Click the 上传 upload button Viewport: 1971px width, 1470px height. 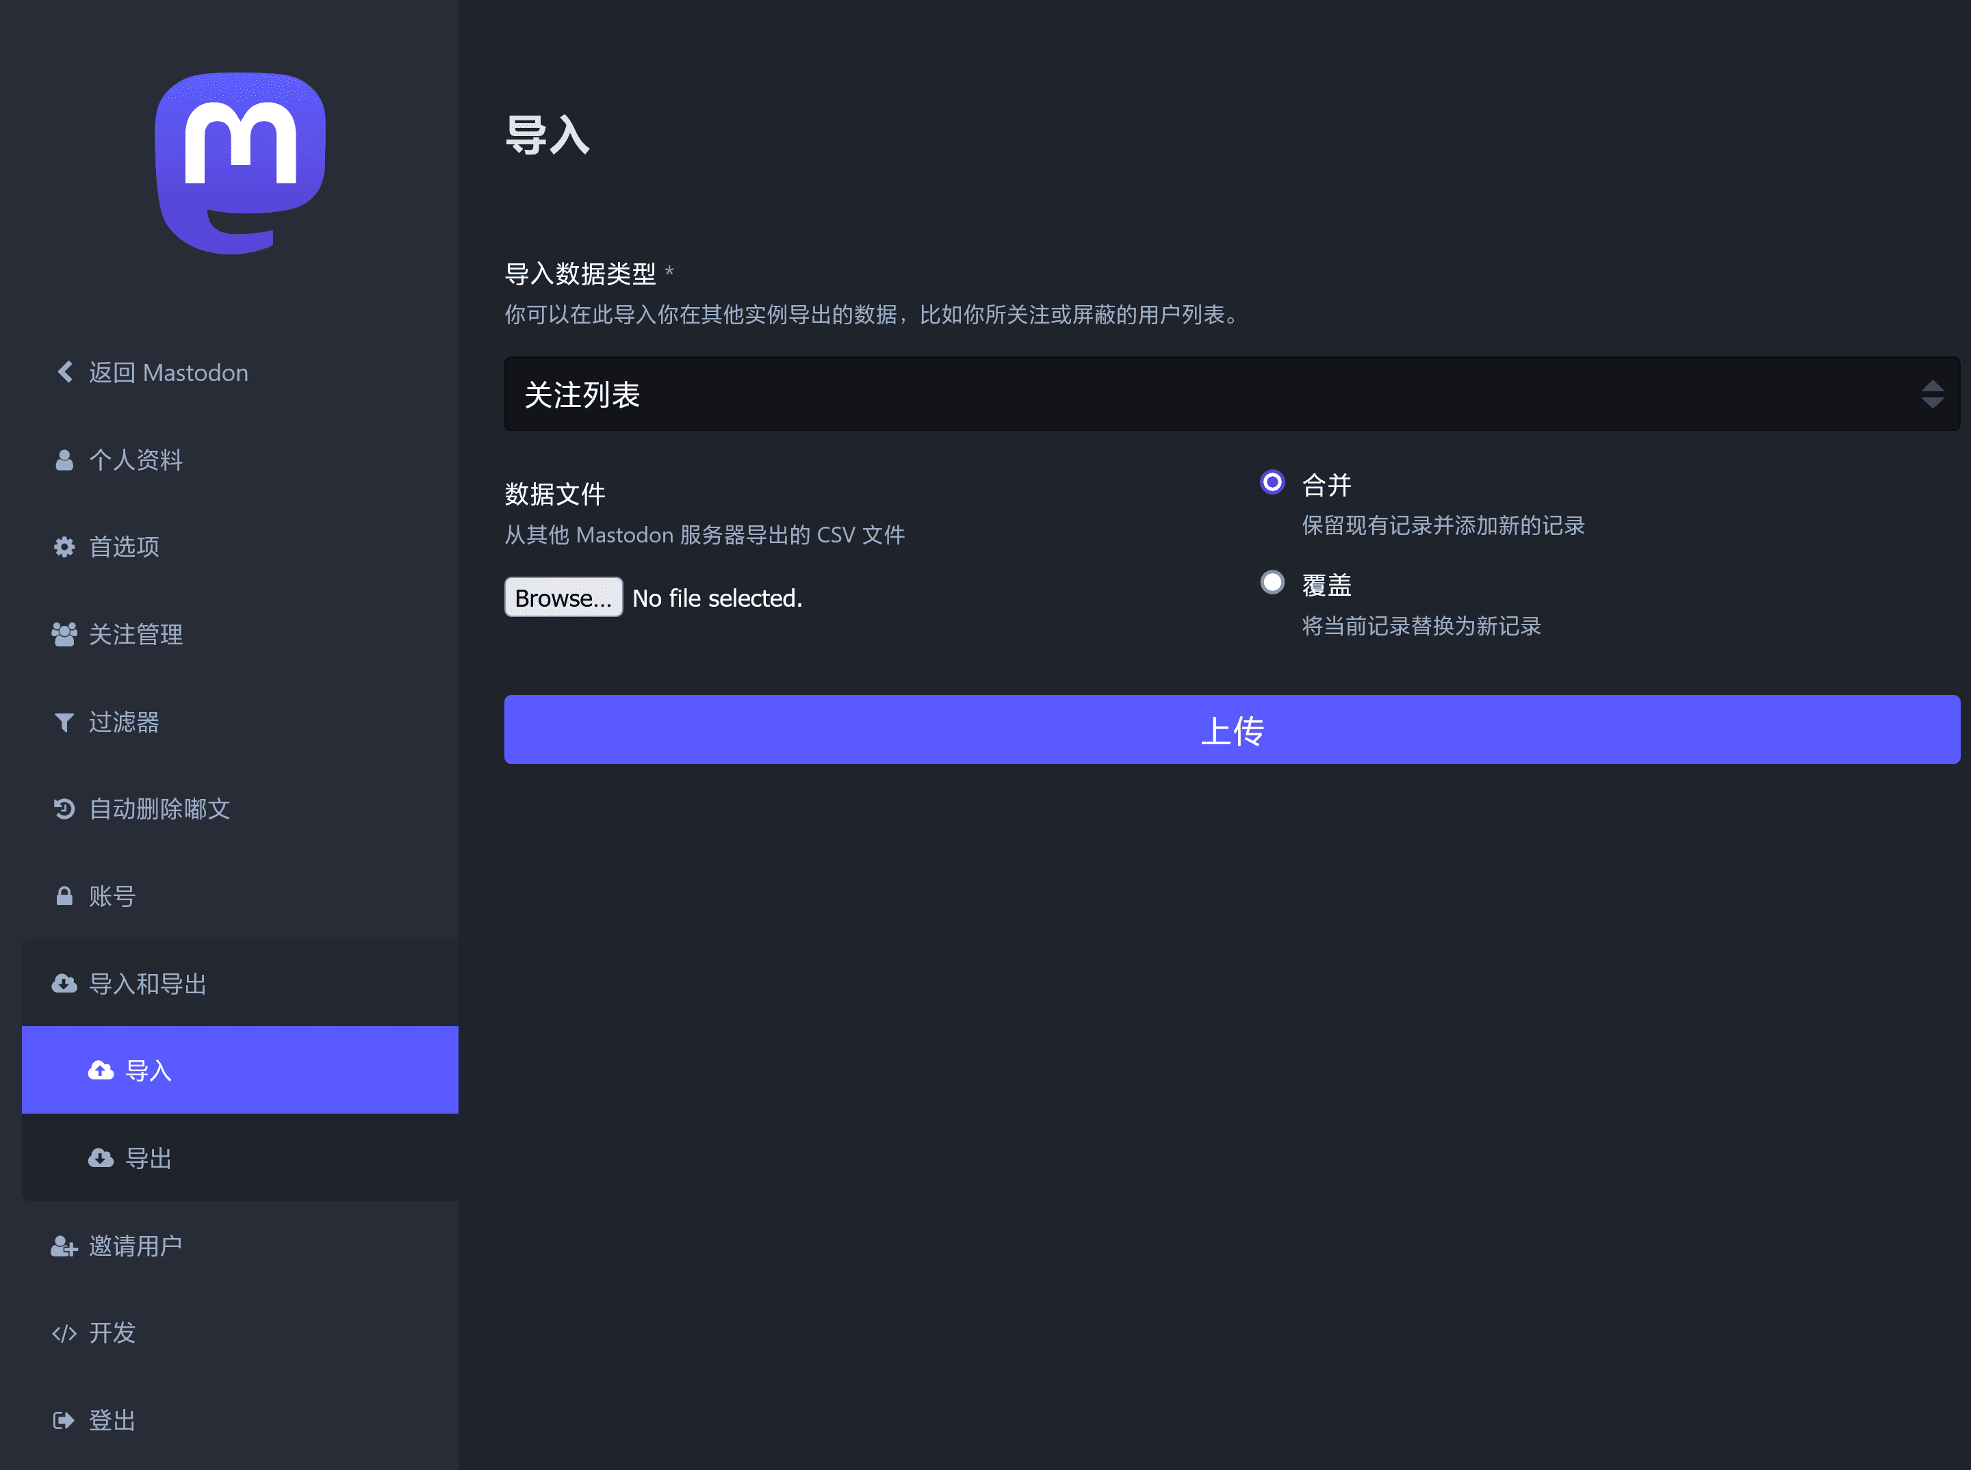pyautogui.click(x=1231, y=730)
